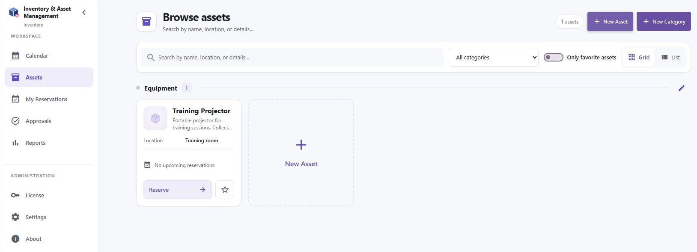
Task: Switch to Grid view
Action: [x=639, y=57]
